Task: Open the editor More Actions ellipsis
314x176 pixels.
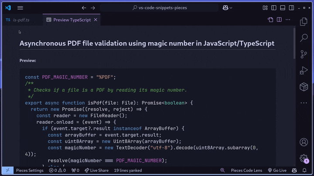Action: [x=288, y=20]
